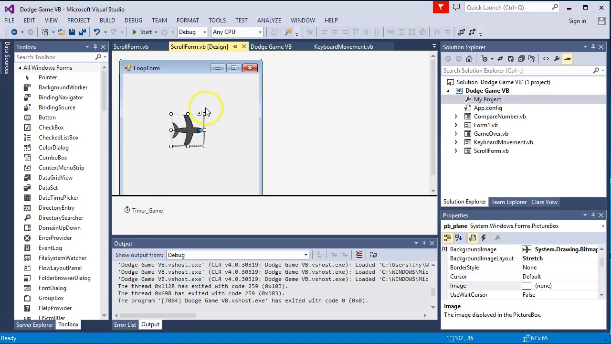The width and height of the screenshot is (611, 344).
Task: Open the FORMAT menu
Action: pos(188,20)
